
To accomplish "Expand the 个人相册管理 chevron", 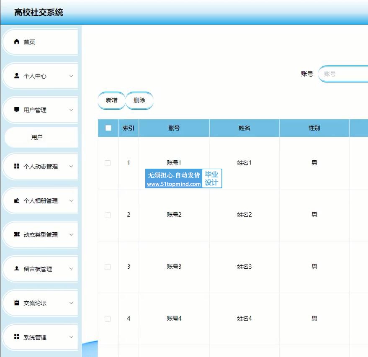I will tap(71, 201).
